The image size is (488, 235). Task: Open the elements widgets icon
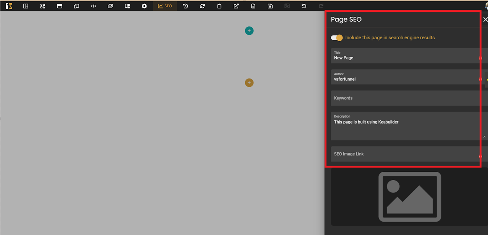pyautogui.click(x=43, y=6)
